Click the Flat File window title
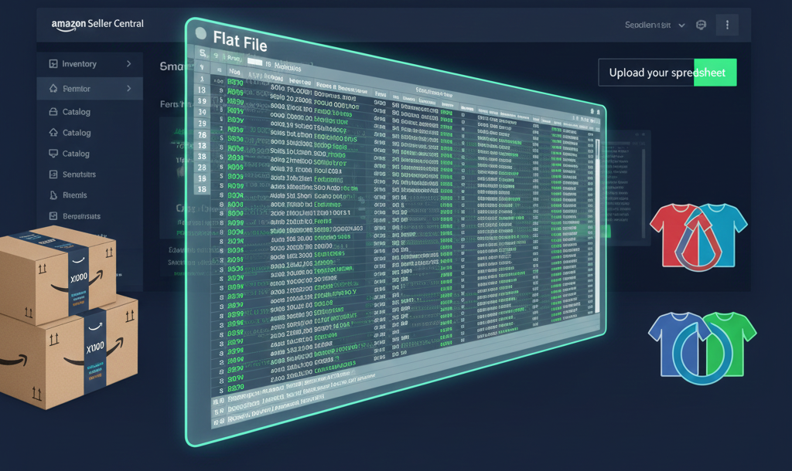 [240, 40]
